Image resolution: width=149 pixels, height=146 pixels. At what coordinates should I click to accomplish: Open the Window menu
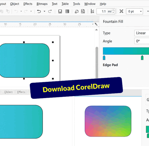pyautogui.click(x=90, y=4)
